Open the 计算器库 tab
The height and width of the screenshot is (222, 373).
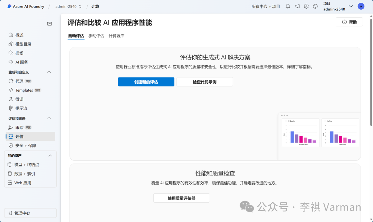click(116, 36)
